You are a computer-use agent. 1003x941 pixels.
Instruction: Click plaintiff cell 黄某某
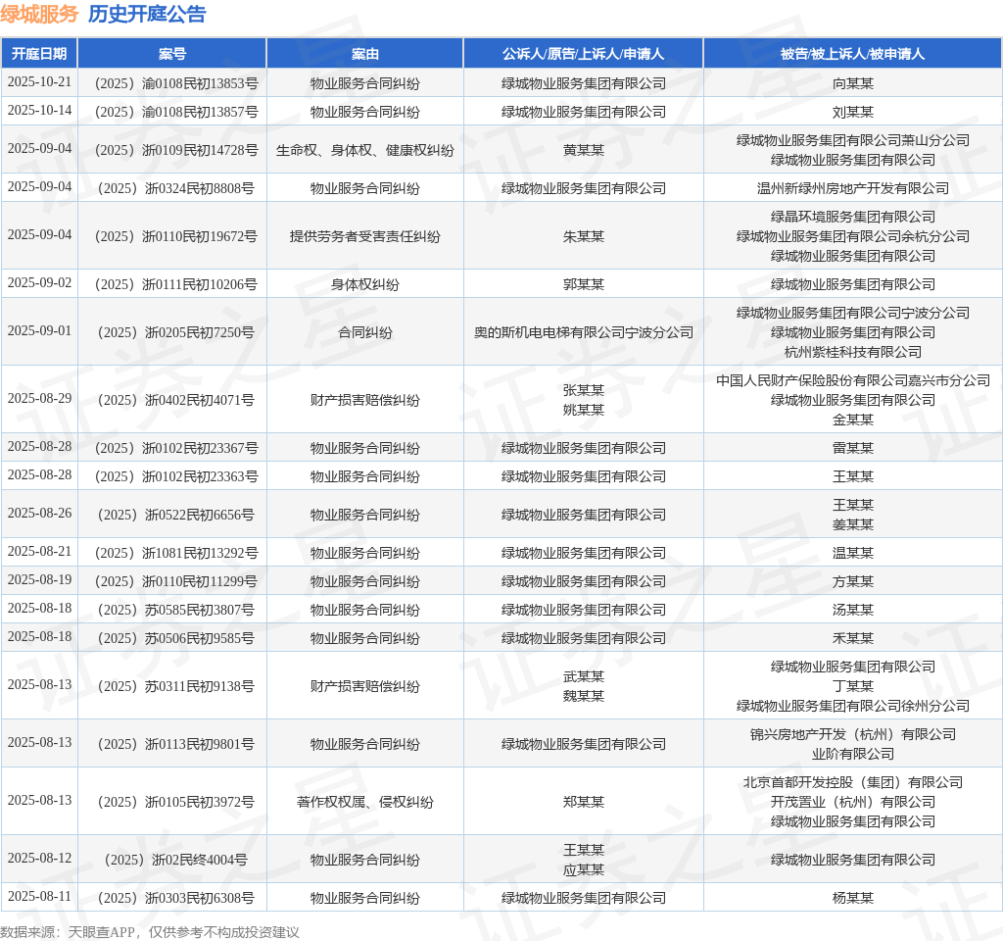584,150
